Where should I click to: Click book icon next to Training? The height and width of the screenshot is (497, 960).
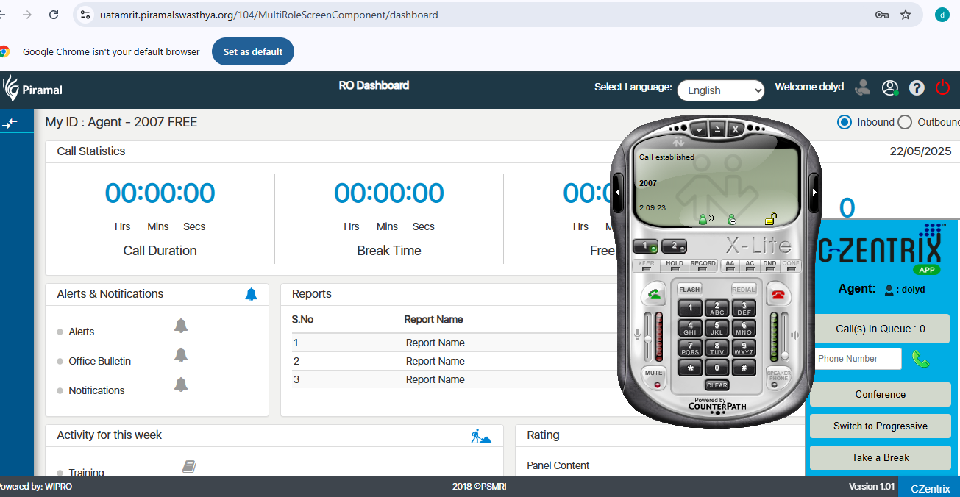click(x=189, y=466)
